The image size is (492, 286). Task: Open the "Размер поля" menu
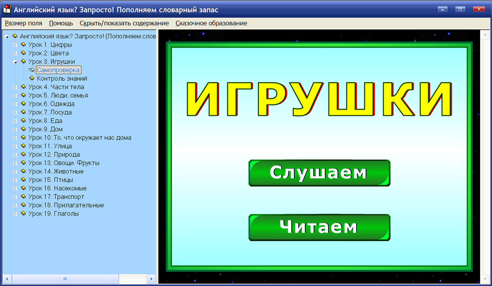tap(23, 23)
